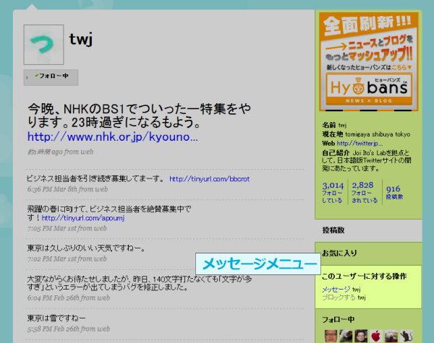Open the Web twitter.jp profile link
This screenshot has height=343, width=434.
tap(359, 144)
